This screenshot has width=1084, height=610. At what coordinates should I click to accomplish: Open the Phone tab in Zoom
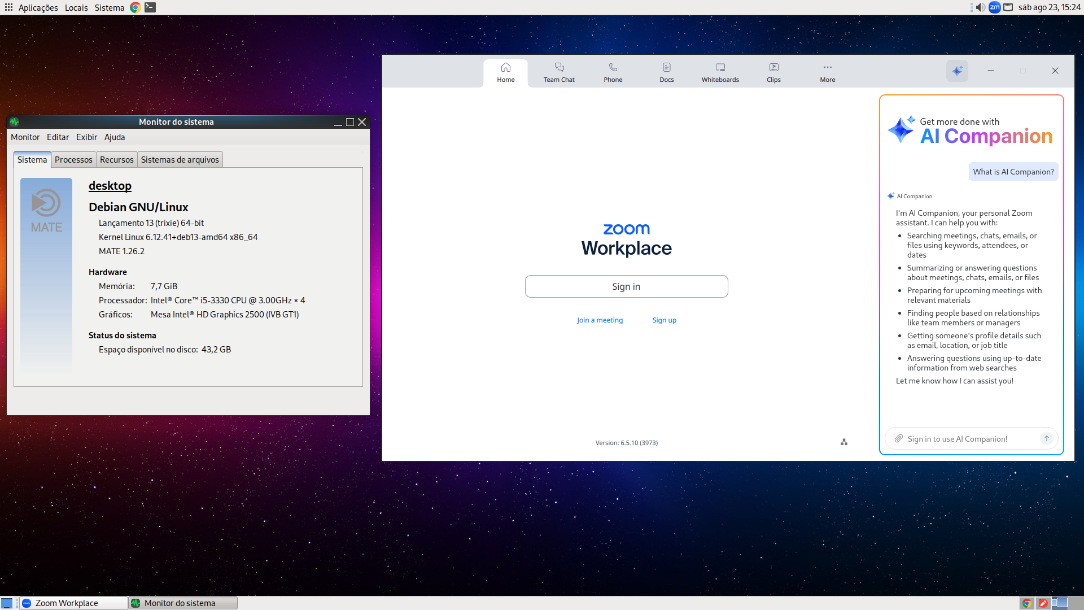613,73
